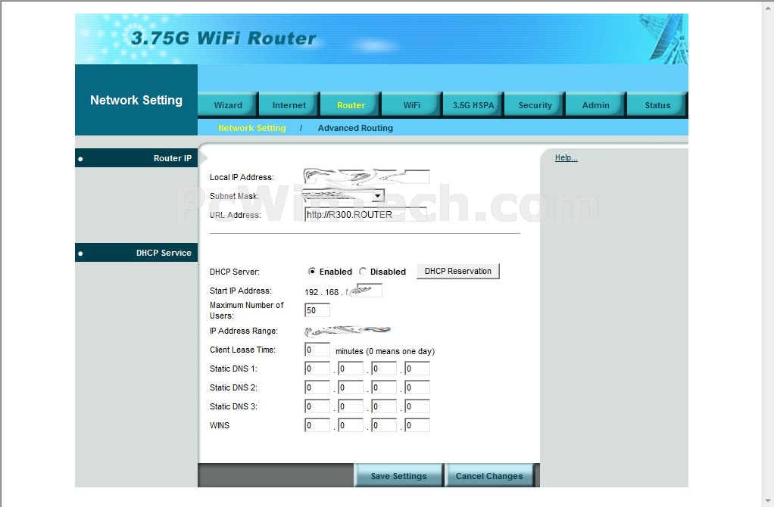
Task: Open the Admin tab
Action: coord(596,105)
